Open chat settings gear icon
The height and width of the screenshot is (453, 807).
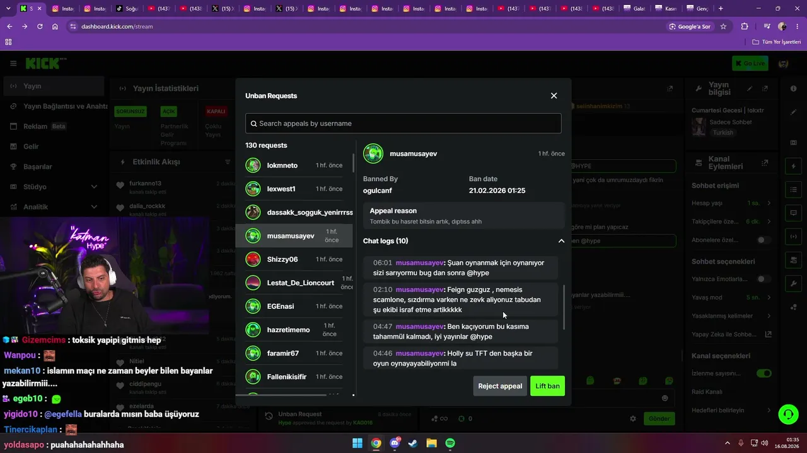[633, 418]
